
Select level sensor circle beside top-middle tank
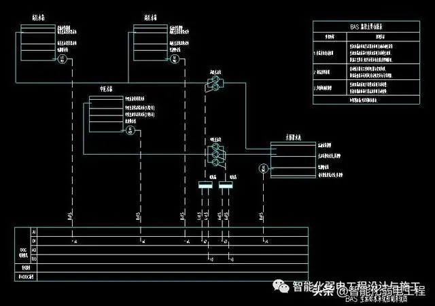[x=175, y=59]
